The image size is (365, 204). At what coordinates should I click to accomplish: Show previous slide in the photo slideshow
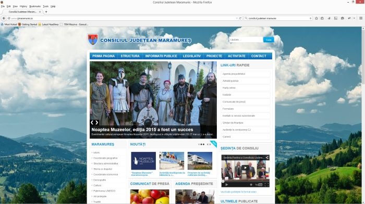tap(92, 122)
